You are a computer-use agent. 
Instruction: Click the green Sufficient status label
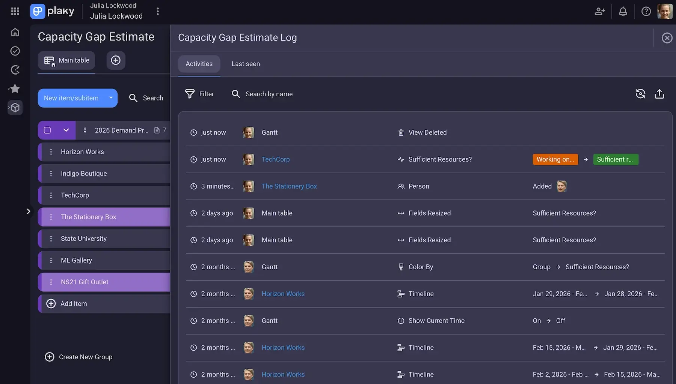616,159
